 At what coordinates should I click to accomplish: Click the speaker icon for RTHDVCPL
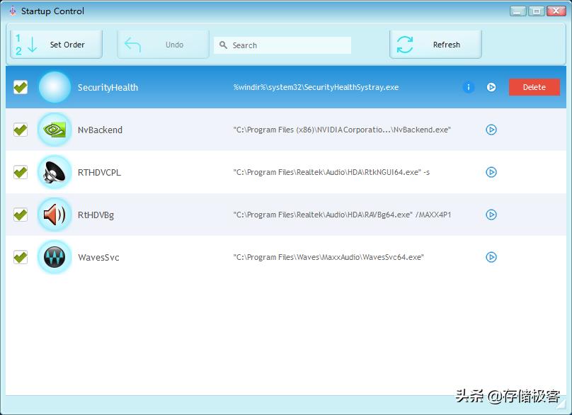click(55, 172)
